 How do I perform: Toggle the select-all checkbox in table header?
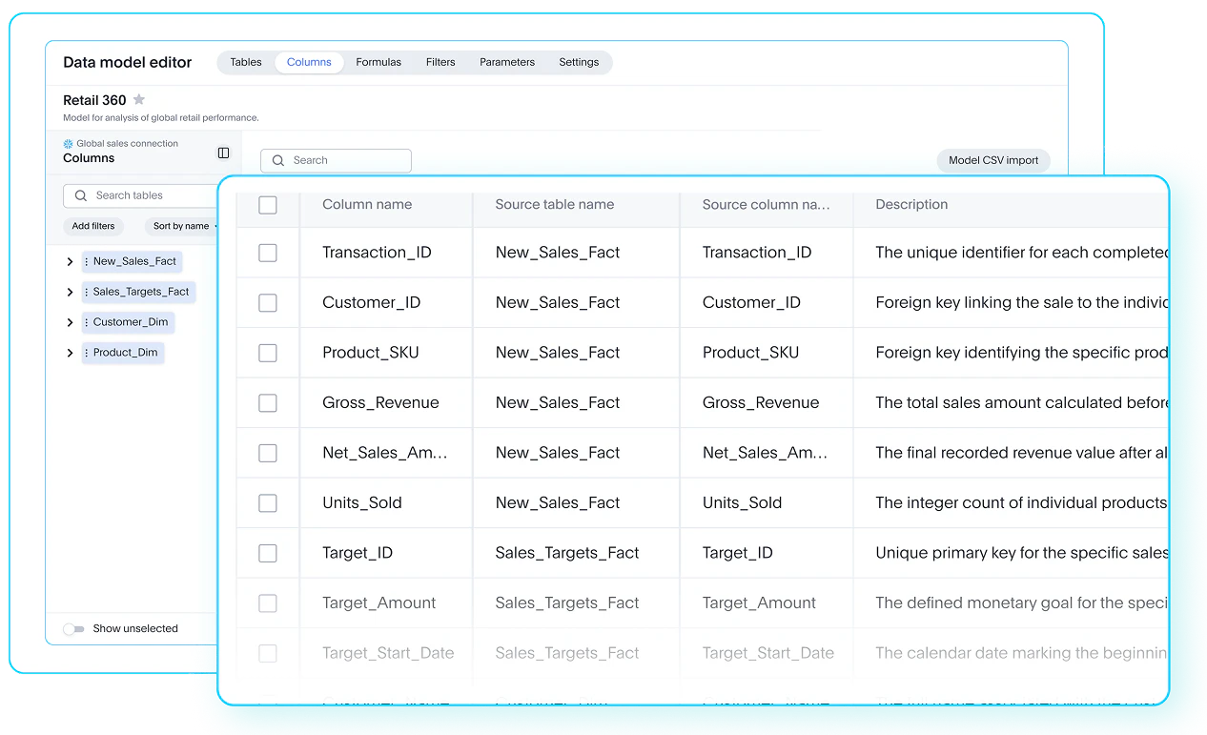click(268, 205)
